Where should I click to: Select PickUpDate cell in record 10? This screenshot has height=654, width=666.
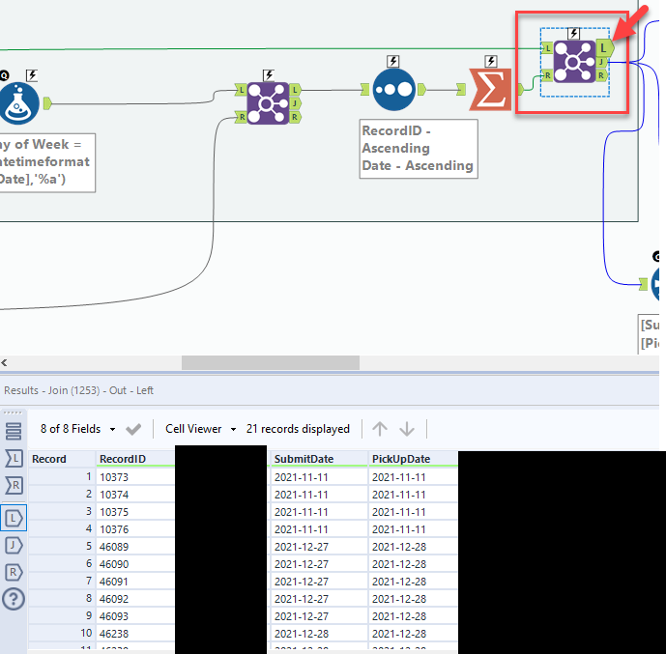(x=414, y=634)
